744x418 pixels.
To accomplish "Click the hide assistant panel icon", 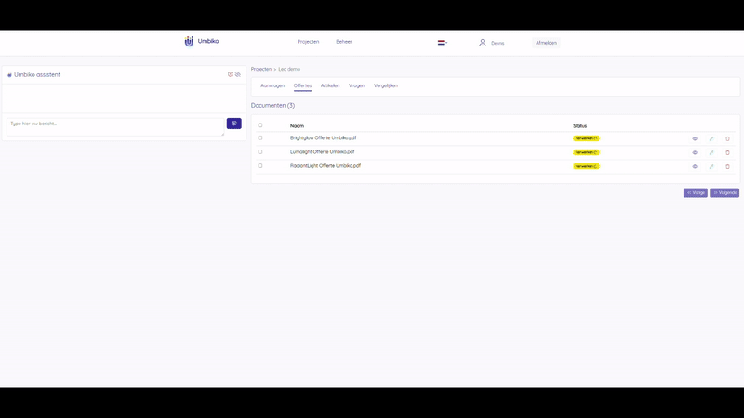I will [x=238, y=74].
